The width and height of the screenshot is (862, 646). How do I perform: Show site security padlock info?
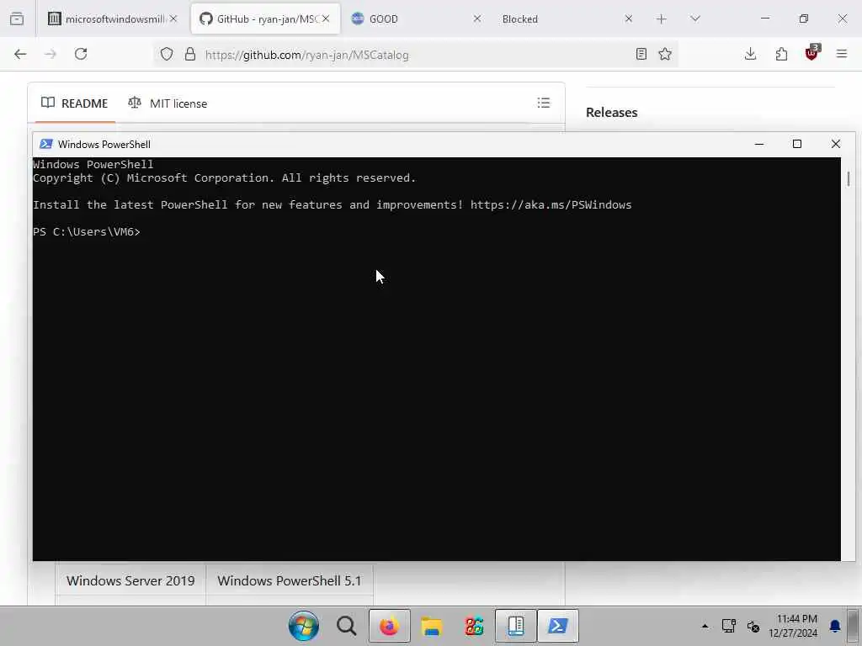click(x=190, y=55)
